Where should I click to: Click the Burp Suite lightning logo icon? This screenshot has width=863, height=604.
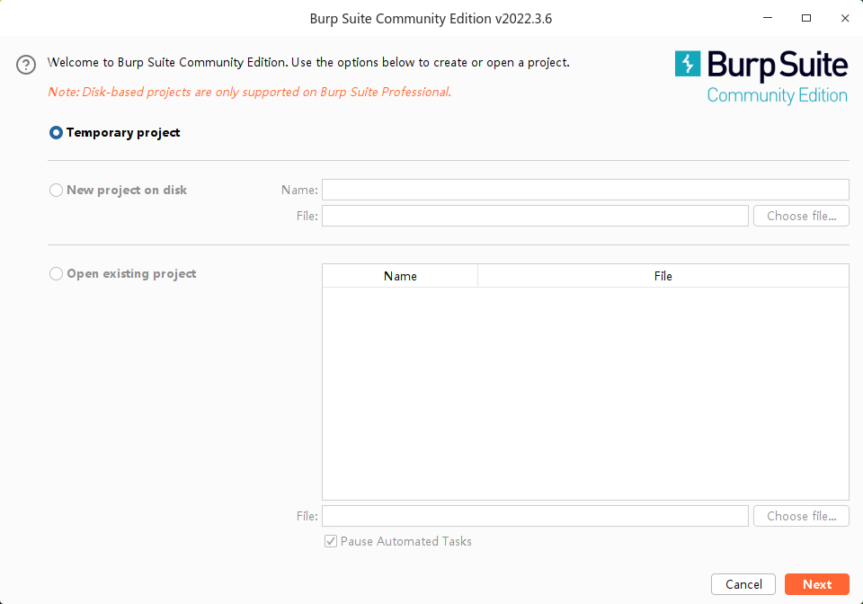coord(688,64)
